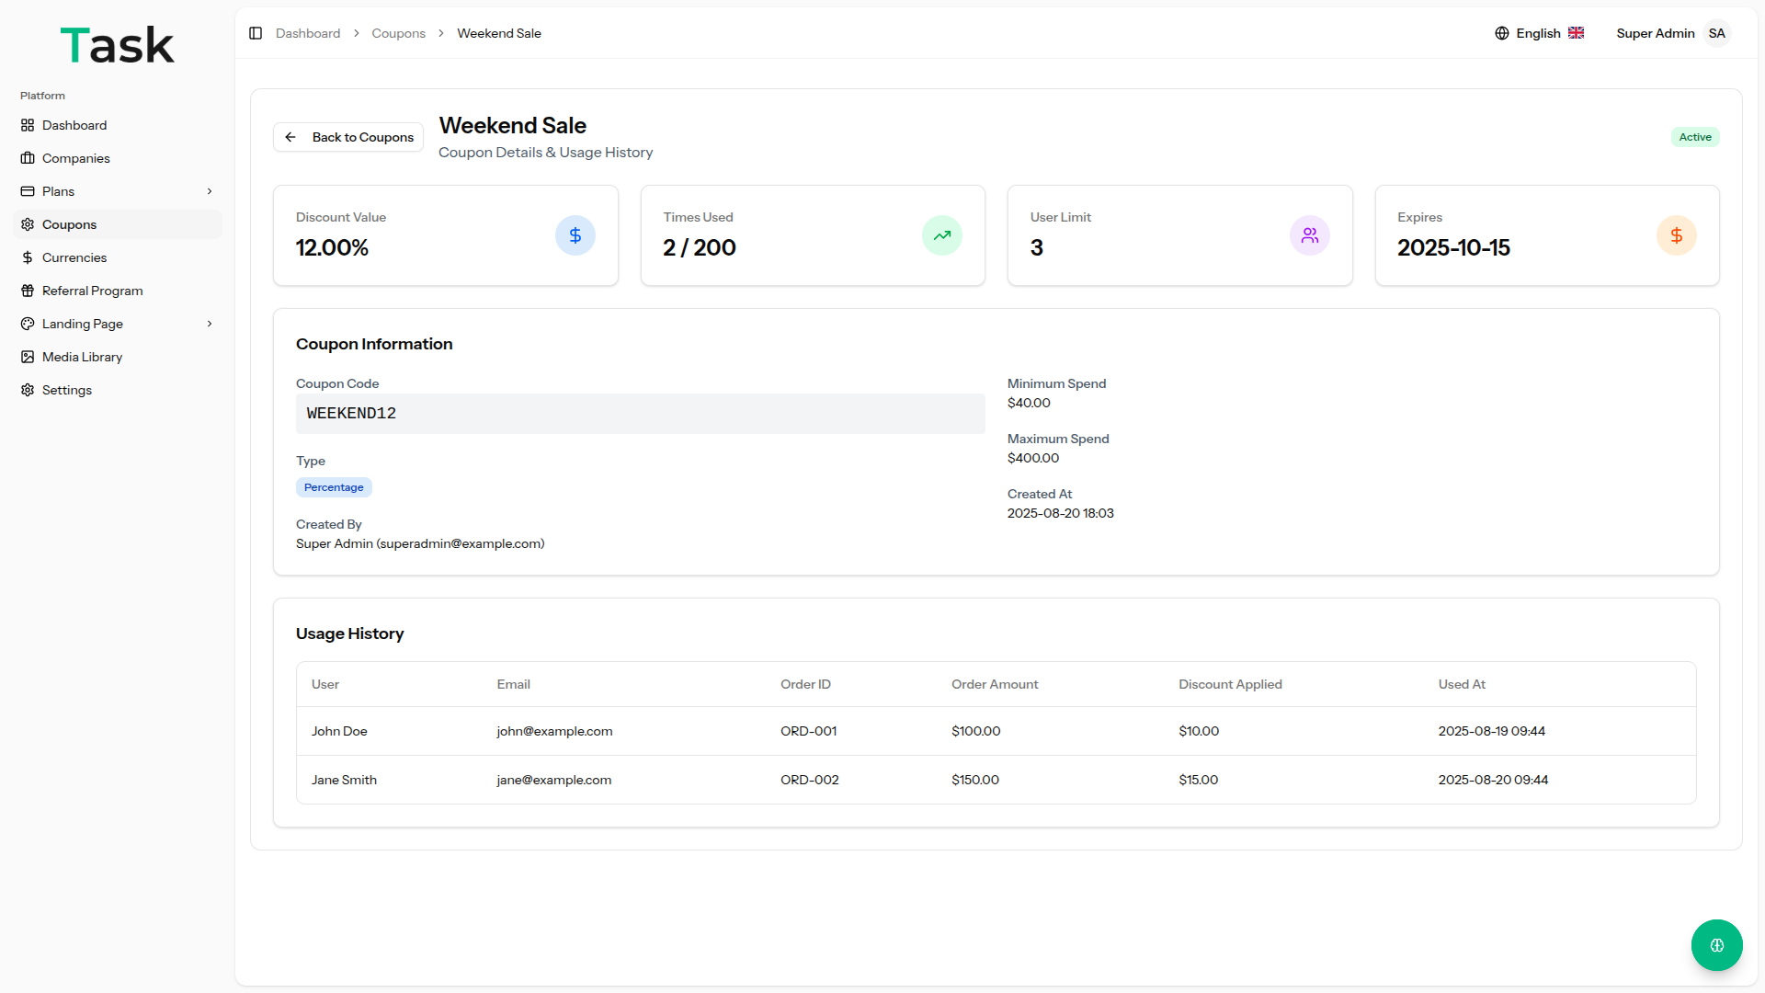Click the globe language icon
The height and width of the screenshot is (993, 1765).
[1502, 33]
